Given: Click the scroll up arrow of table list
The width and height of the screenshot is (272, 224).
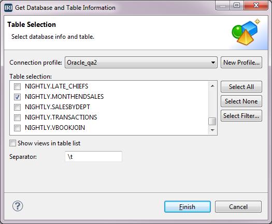Looking at the screenshot, I should coord(212,86).
